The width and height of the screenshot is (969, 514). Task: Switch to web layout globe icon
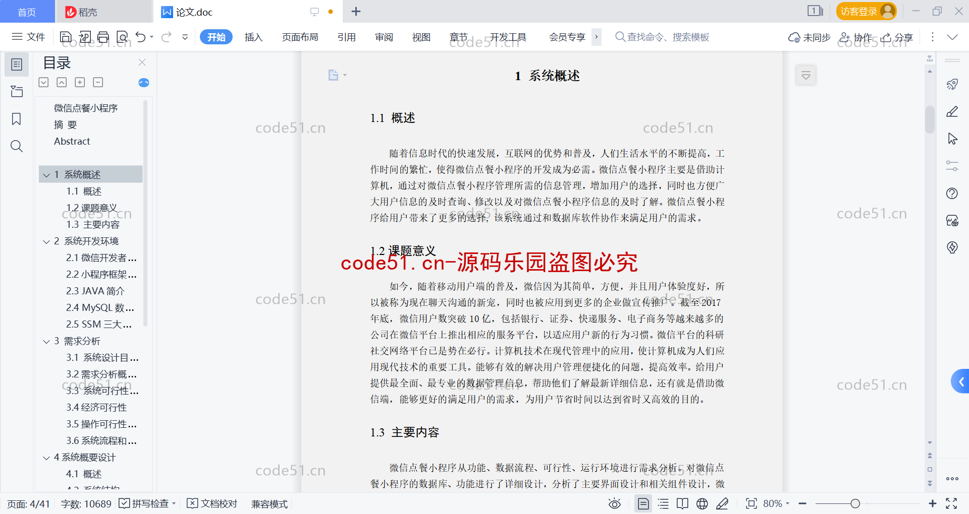click(x=702, y=503)
